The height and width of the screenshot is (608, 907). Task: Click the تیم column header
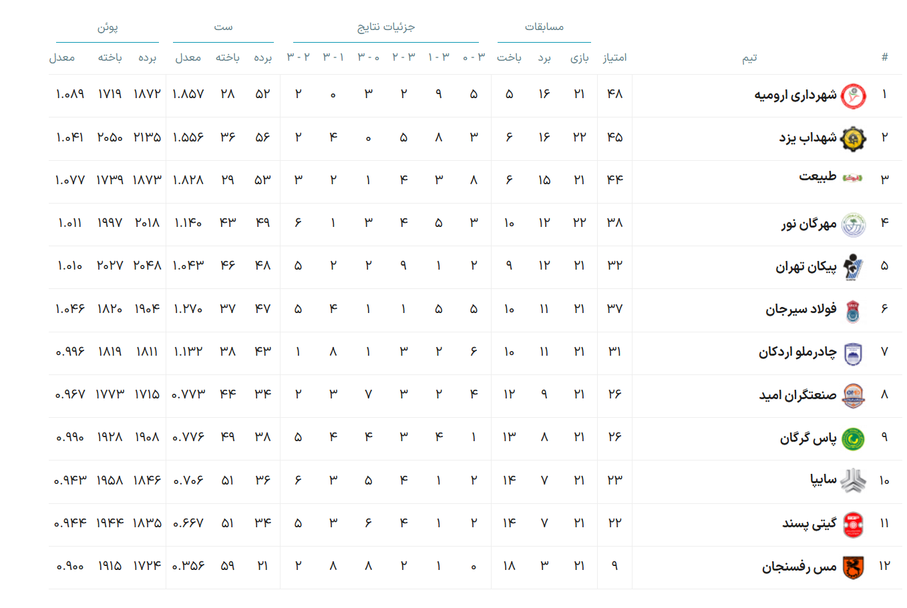pyautogui.click(x=749, y=58)
